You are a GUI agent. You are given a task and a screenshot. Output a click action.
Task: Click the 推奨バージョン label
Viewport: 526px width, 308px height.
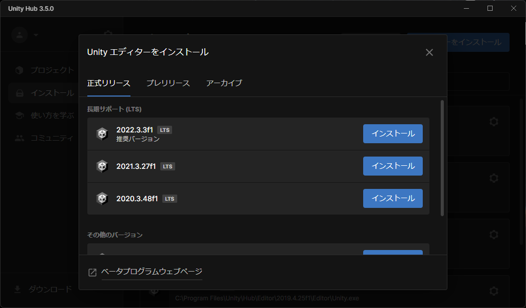(x=138, y=139)
